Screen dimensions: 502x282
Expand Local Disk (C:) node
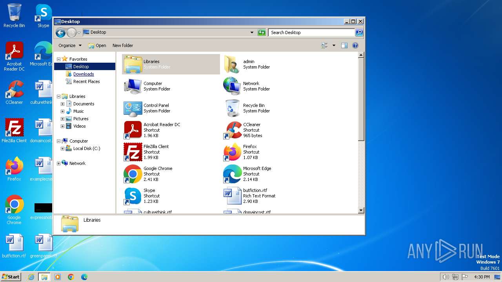[x=62, y=148]
